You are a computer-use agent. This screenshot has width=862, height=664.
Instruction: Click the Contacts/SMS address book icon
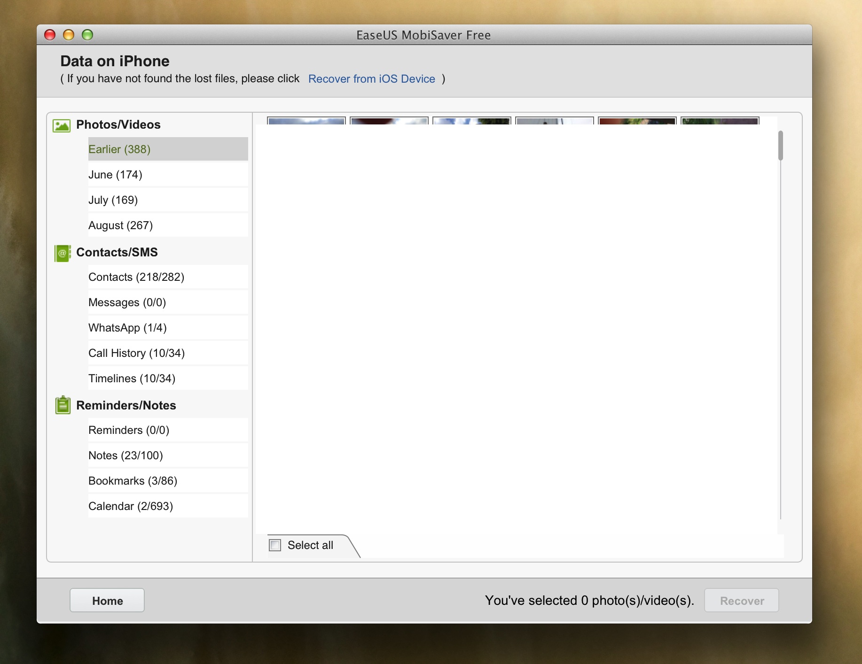point(62,253)
